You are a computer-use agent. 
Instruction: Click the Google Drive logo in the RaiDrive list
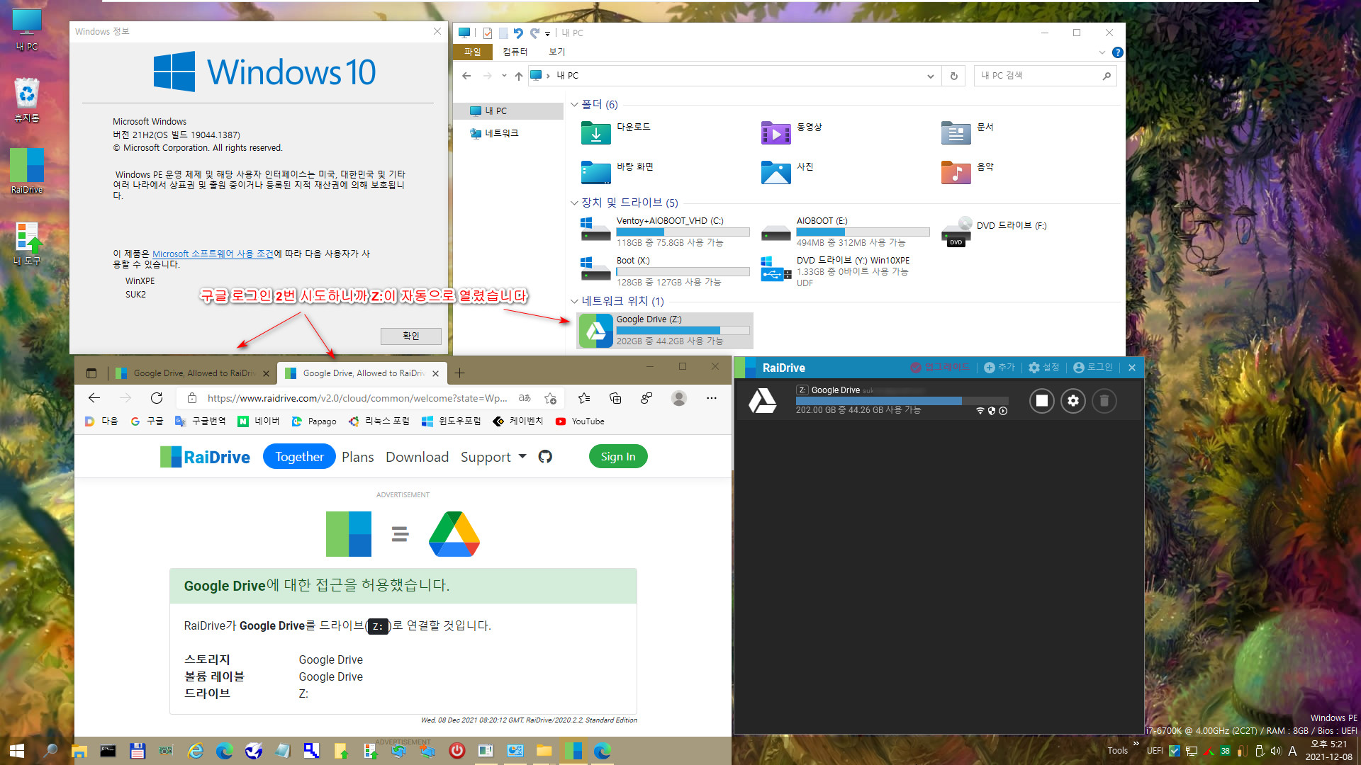pos(763,401)
